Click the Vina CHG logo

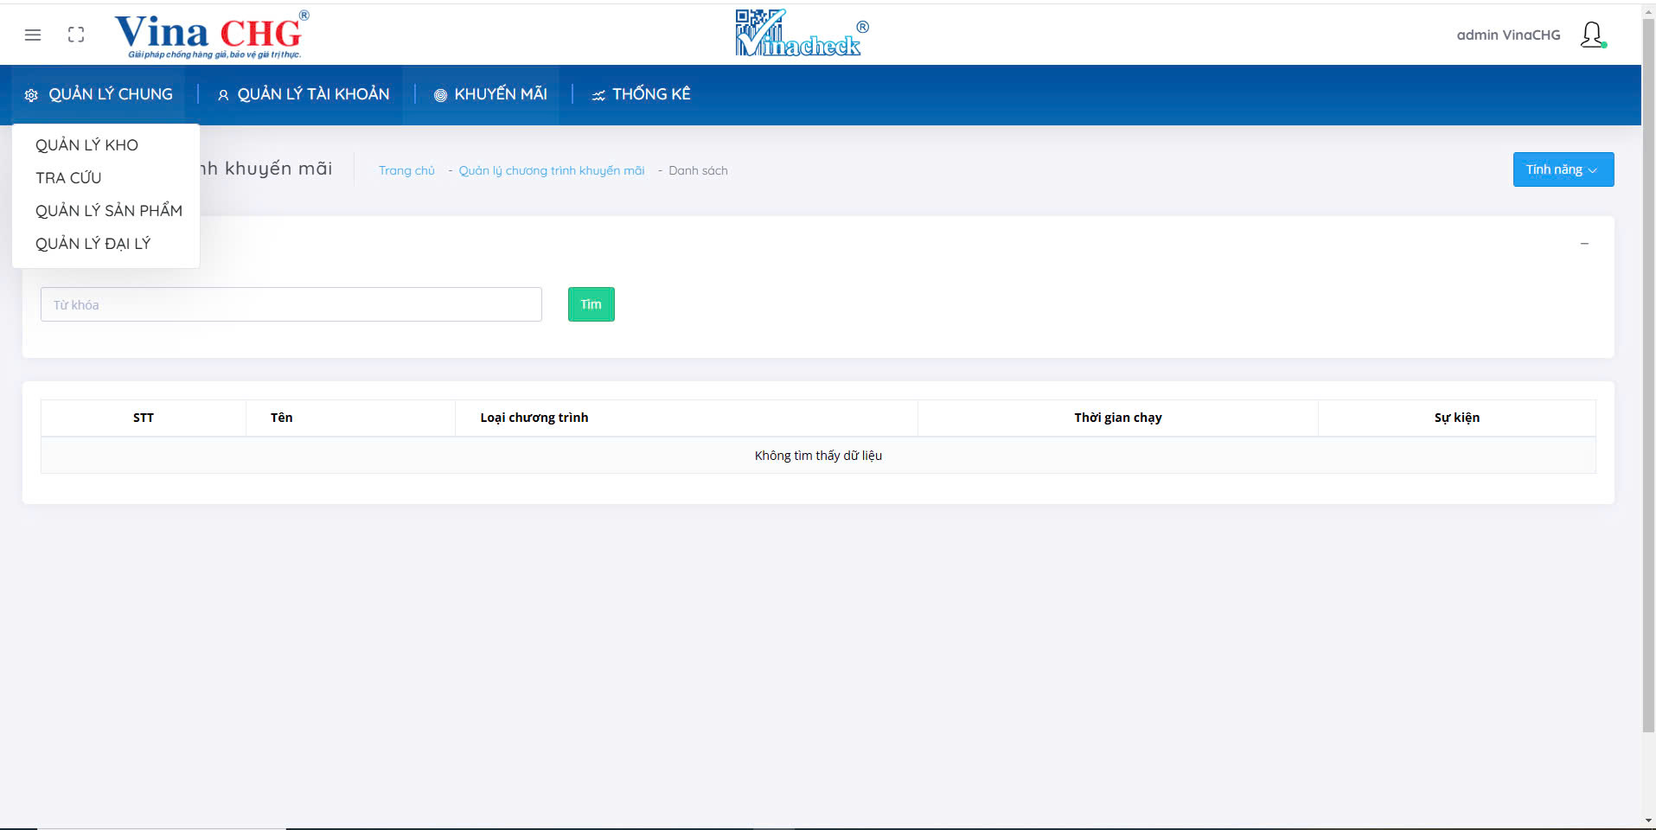212,35
